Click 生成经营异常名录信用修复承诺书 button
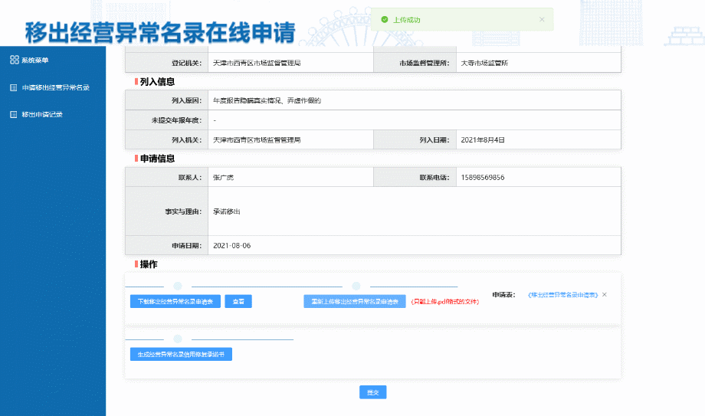705x416 pixels. tap(181, 355)
